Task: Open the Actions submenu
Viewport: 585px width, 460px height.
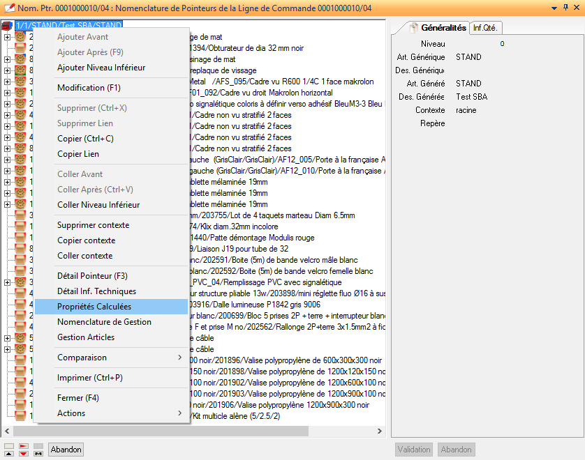Action: (112, 413)
